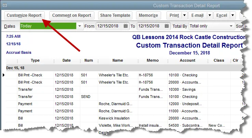Viewport: 252px width, 138px height.
Task: Click the From date input field
Action: tap(109, 26)
